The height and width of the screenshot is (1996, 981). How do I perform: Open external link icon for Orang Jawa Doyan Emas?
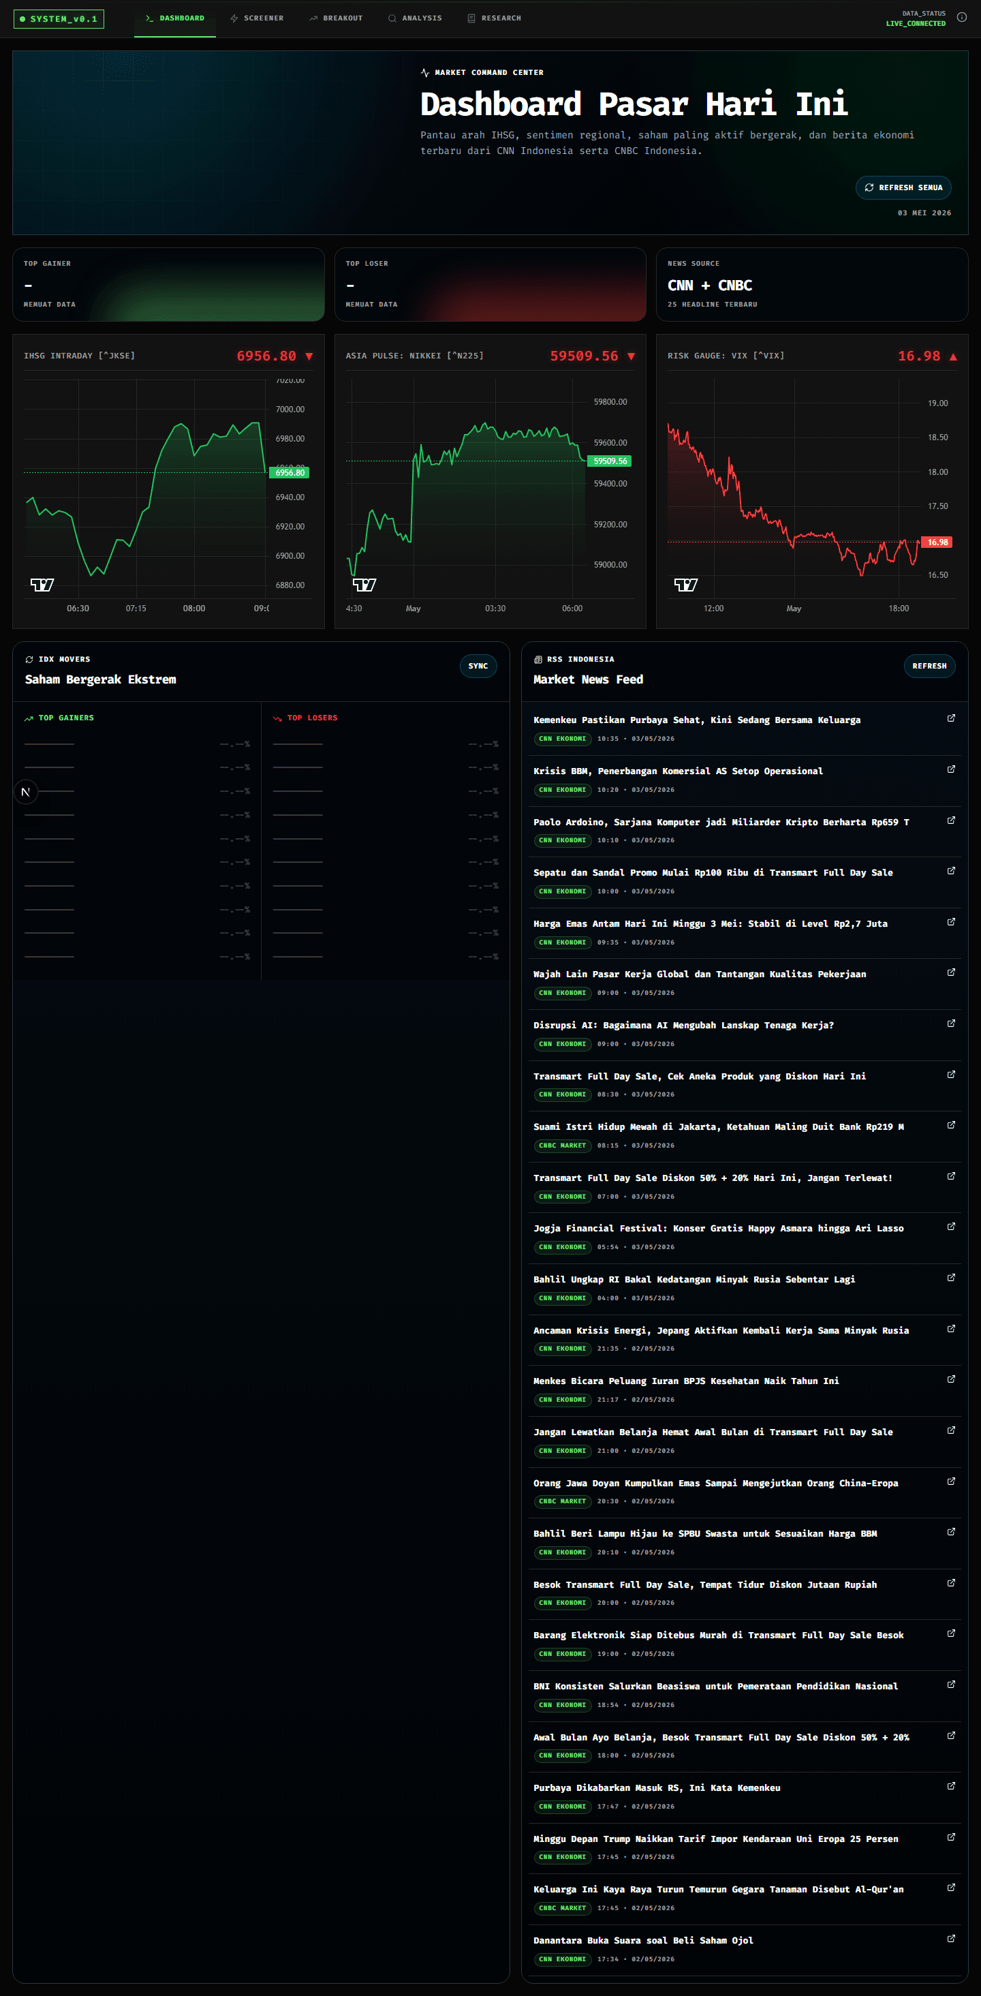[x=951, y=1481]
